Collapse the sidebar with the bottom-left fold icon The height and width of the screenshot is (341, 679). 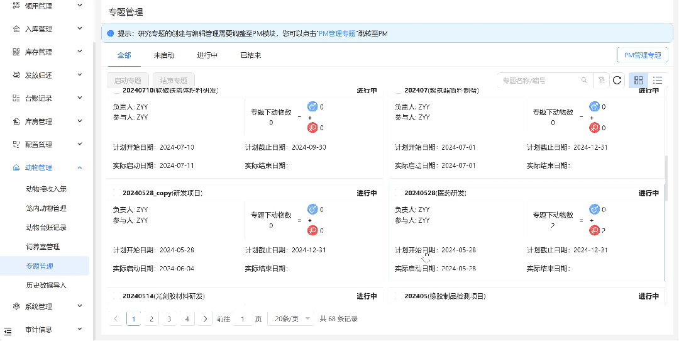[x=8, y=332]
